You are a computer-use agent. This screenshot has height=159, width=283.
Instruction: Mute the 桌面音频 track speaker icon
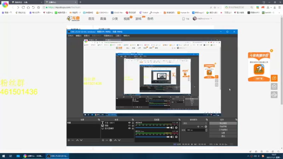(172, 128)
